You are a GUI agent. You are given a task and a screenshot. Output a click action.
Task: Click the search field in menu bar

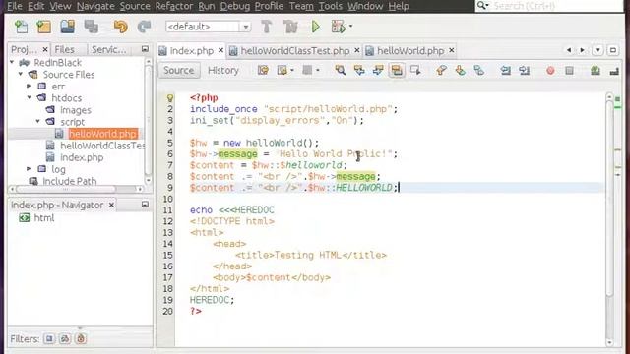[x=549, y=6]
